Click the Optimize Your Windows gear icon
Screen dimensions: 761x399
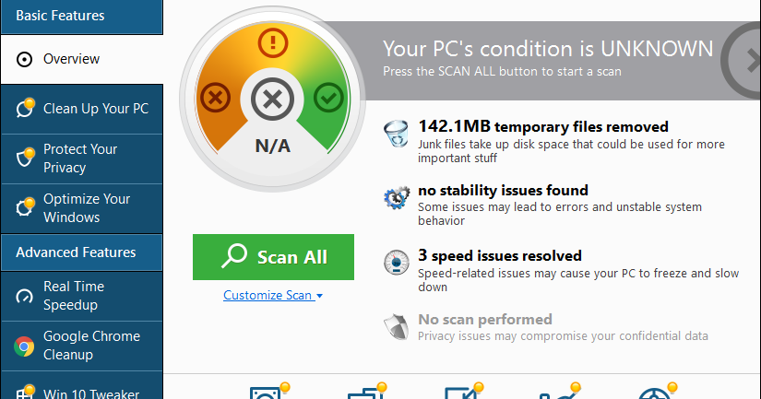[x=25, y=206]
